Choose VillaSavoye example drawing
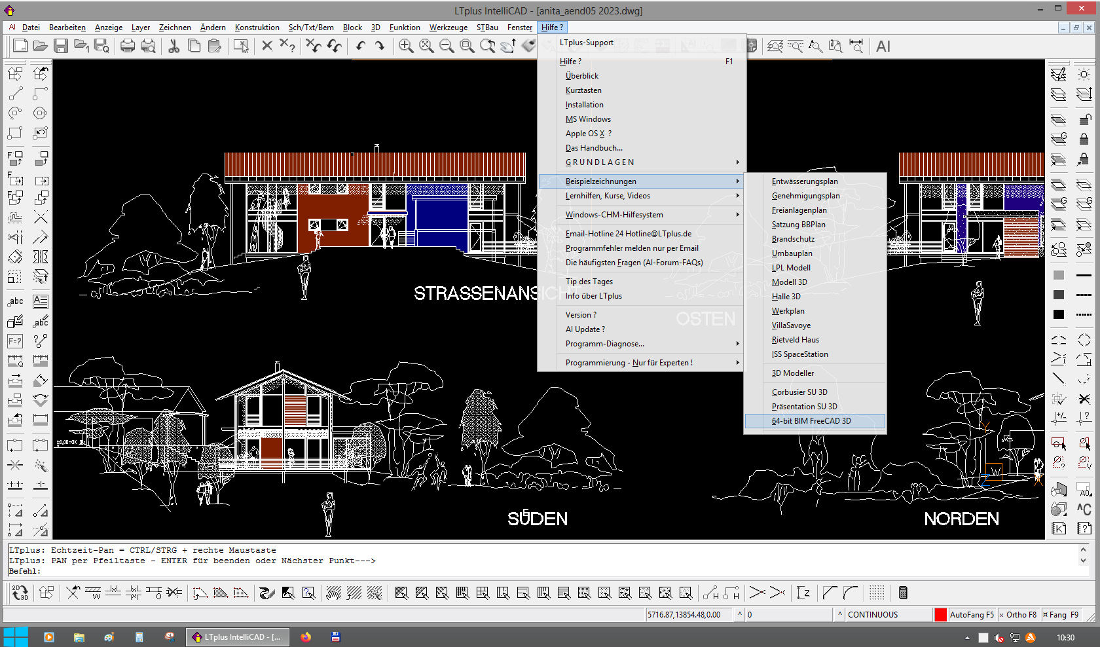1100x647 pixels. point(815,325)
